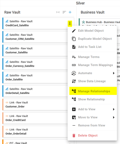
Task: Expand the Automate submenu arrow
Action: pyautogui.click(x=114, y=73)
